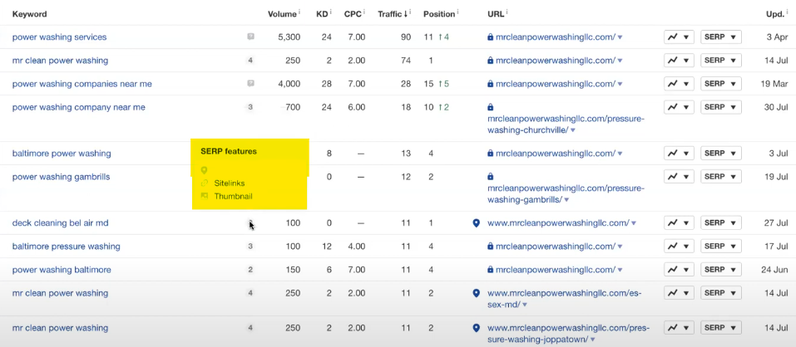
Task: Click the updated date 19 Mar
Action: tap(774, 84)
